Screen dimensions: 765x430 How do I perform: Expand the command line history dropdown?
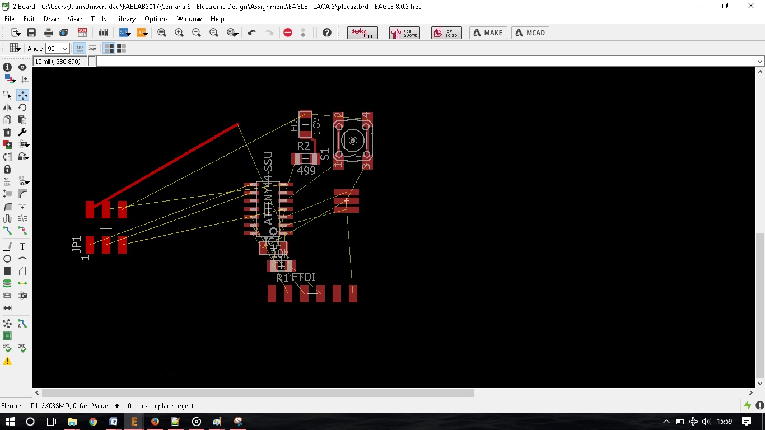click(760, 62)
